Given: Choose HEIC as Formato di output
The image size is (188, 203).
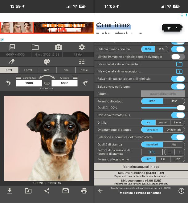Looking at the screenshot, I should coord(174,101).
